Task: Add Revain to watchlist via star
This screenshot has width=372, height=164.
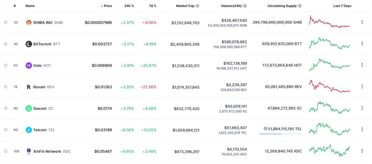Action: point(6,87)
